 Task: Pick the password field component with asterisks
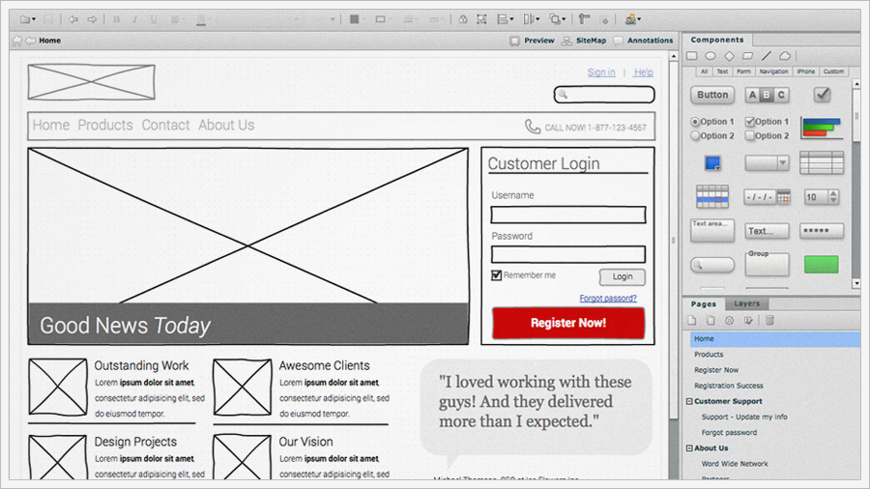click(x=822, y=231)
